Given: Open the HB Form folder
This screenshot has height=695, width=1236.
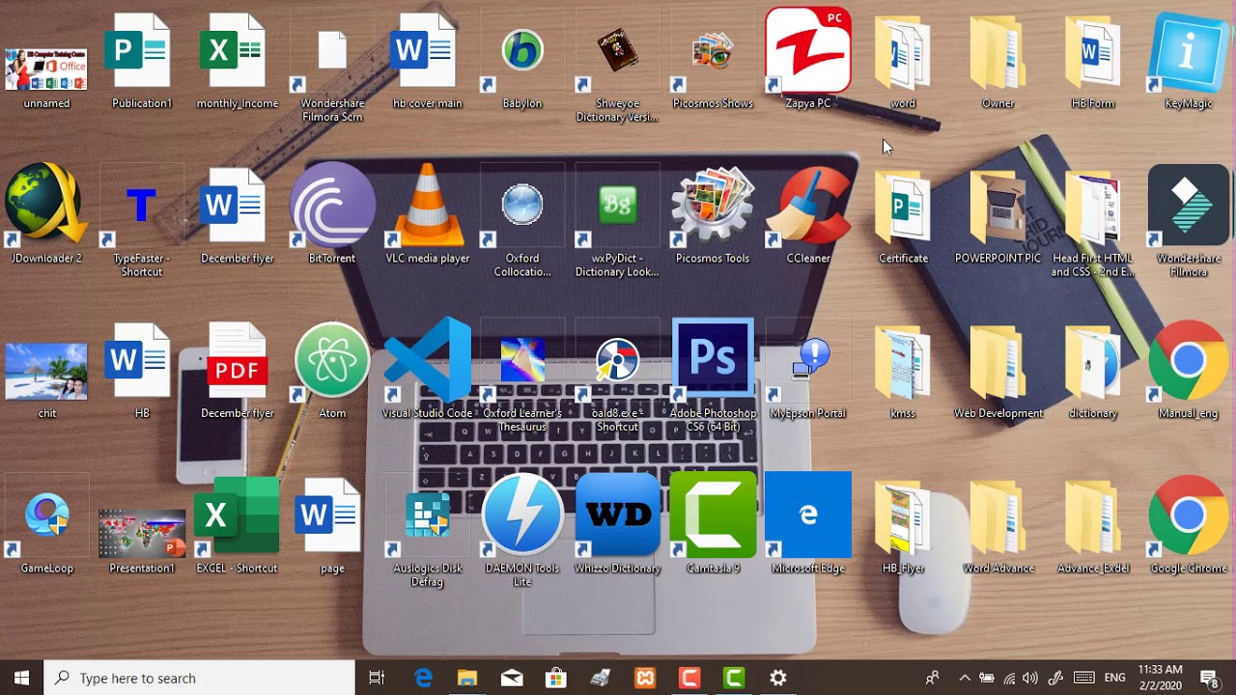Looking at the screenshot, I should tap(1093, 52).
